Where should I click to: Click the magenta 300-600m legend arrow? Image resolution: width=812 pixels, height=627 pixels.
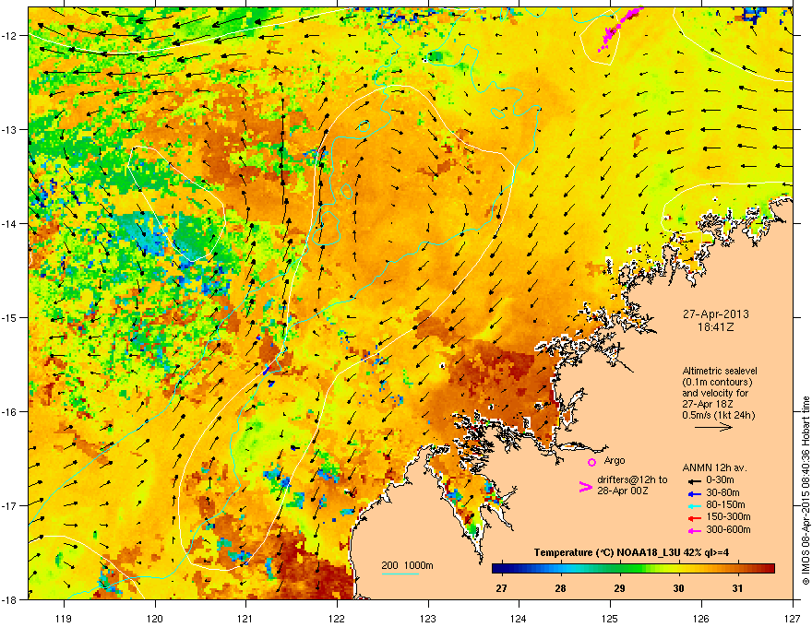point(693,530)
